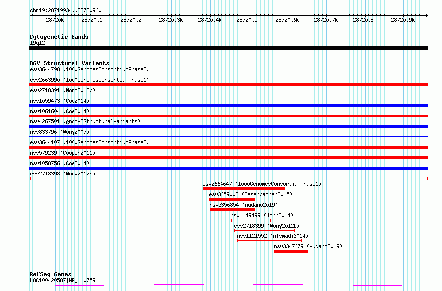Select the nsv1149499 thin variant line

point(251,220)
